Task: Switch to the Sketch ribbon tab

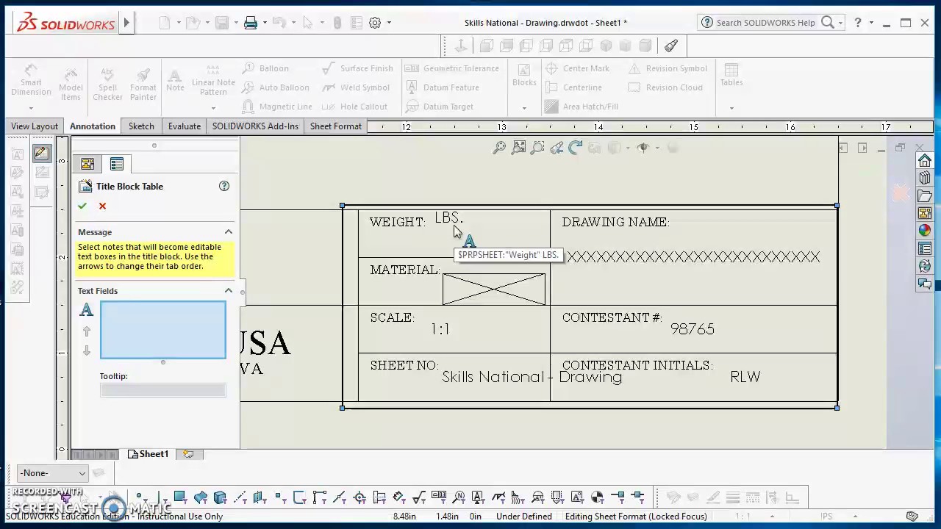Action: pos(140,126)
